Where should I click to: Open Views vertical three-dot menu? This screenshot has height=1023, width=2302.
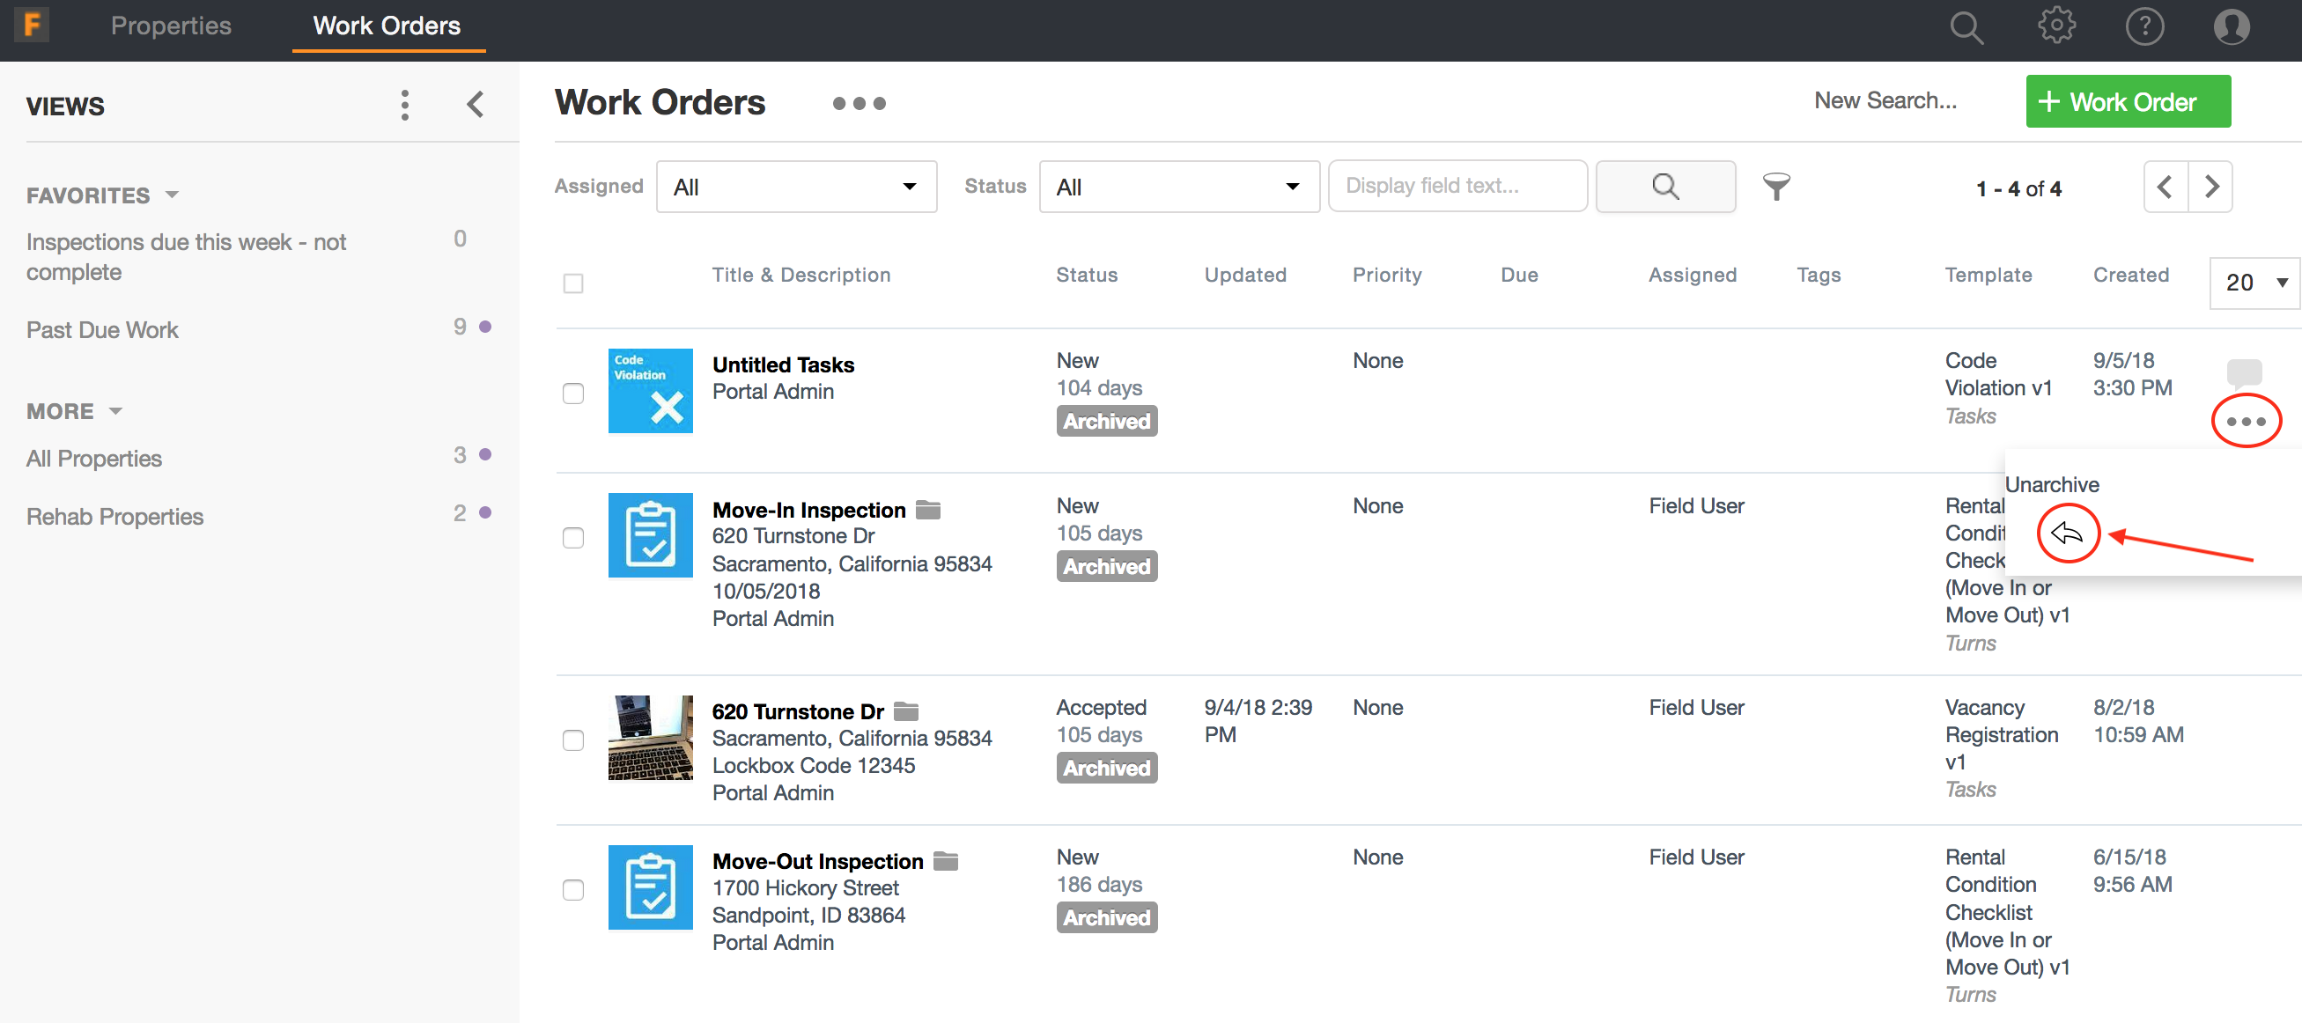click(x=405, y=106)
